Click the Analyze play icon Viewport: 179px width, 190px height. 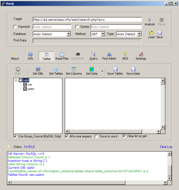[150, 20]
